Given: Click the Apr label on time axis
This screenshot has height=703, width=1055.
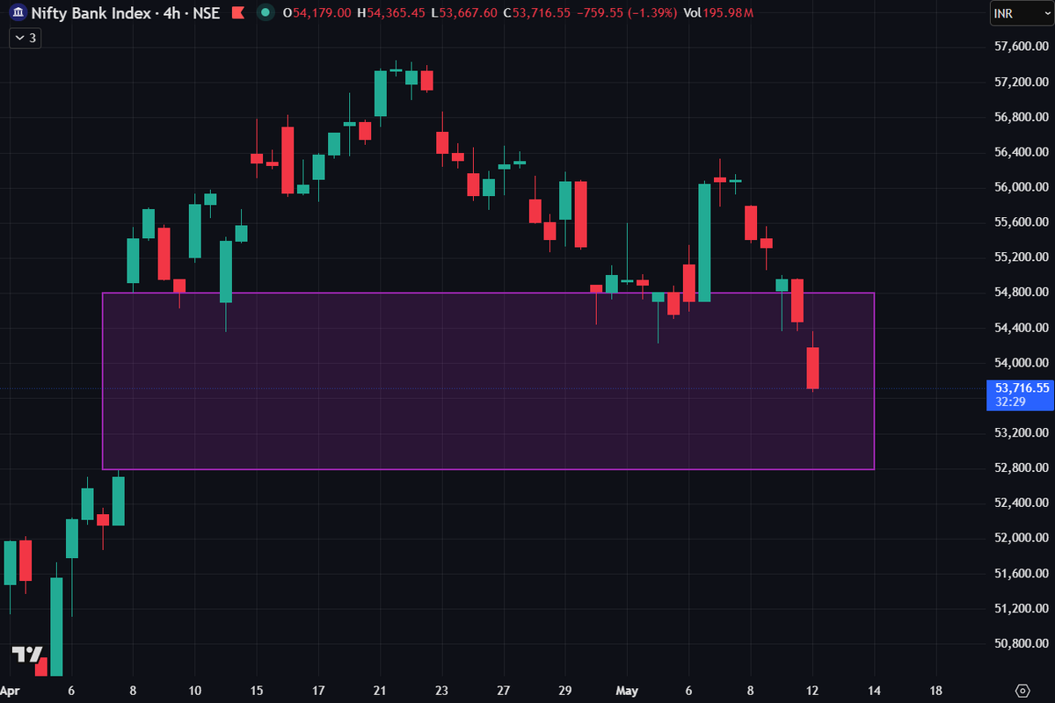Looking at the screenshot, I should 10,690.
